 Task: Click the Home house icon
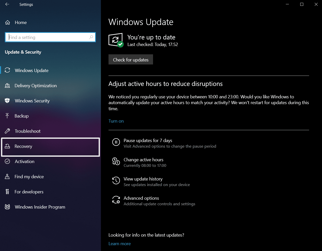[8, 22]
